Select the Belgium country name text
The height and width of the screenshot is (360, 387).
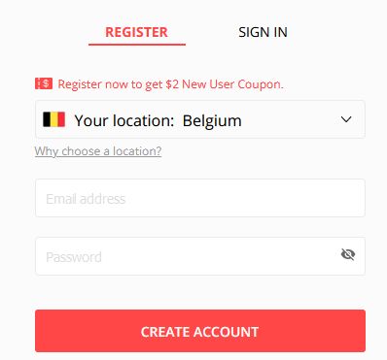coord(212,121)
